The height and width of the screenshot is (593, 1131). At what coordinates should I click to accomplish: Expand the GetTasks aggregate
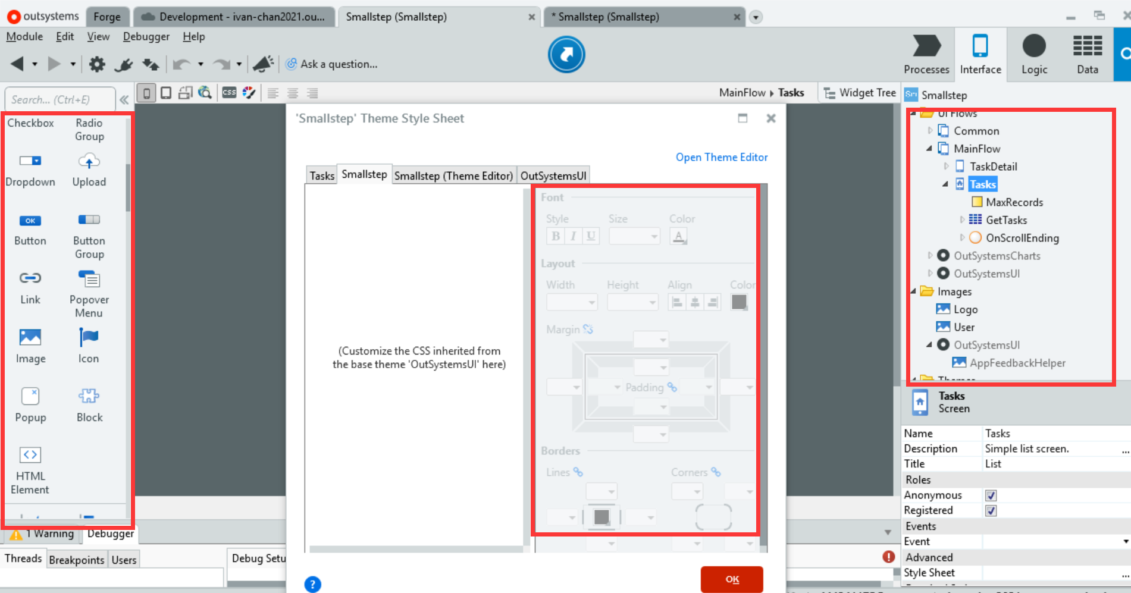962,220
